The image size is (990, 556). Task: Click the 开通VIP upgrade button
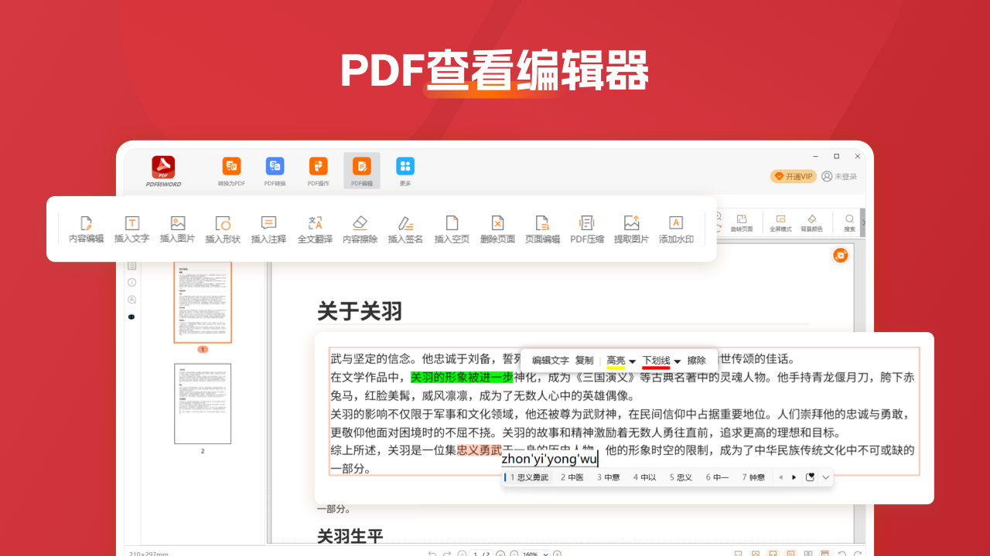tap(792, 176)
